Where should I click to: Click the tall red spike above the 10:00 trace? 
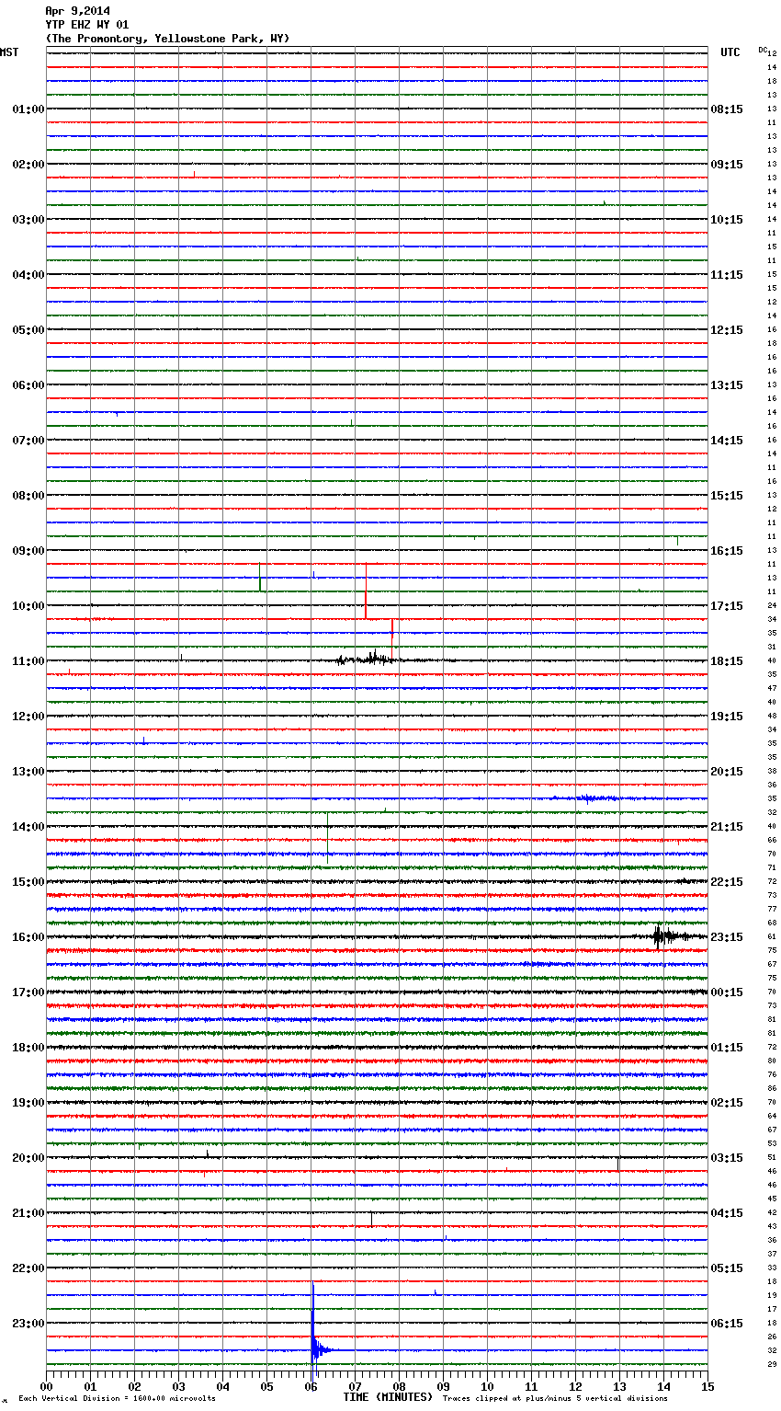click(x=366, y=591)
